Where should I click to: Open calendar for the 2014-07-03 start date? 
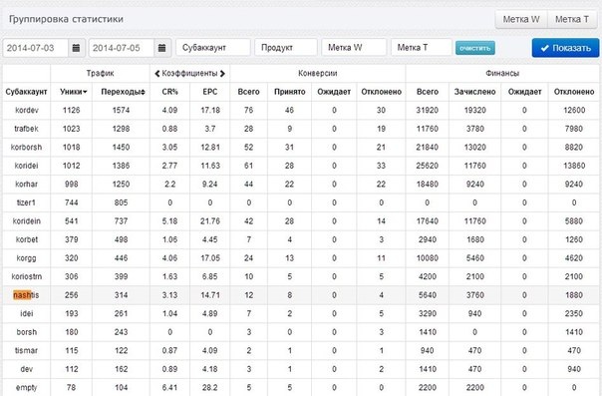(x=76, y=48)
